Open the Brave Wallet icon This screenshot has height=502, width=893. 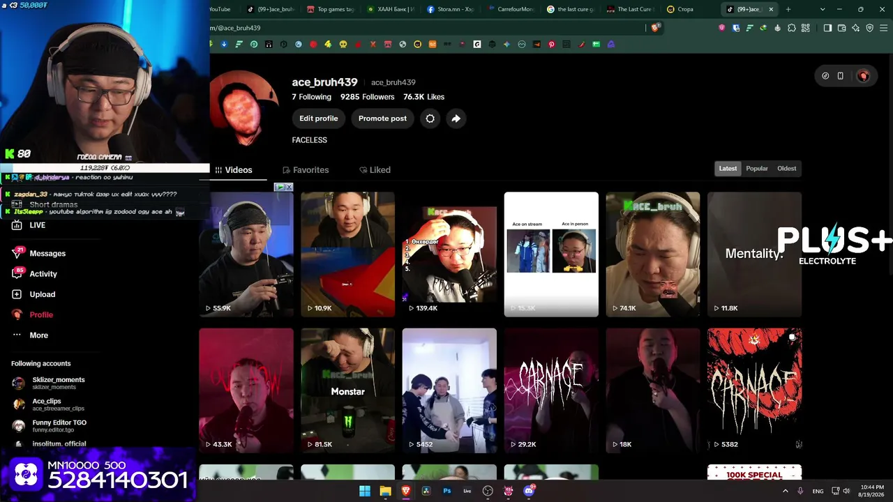(842, 28)
